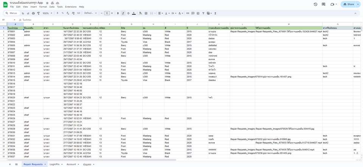Viewport: 363px width, 167px height.
Task: Toggle italic formatting
Action: click(x=123, y=13)
